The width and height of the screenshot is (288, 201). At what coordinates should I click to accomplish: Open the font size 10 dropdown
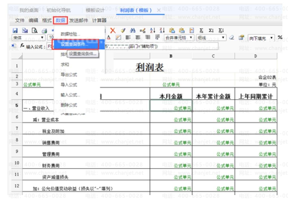[51, 37]
